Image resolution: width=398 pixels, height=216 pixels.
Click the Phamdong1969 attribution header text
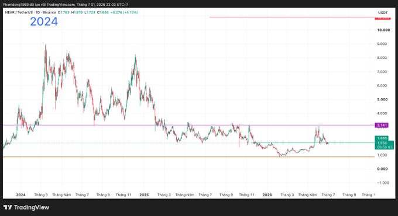pos(66,5)
